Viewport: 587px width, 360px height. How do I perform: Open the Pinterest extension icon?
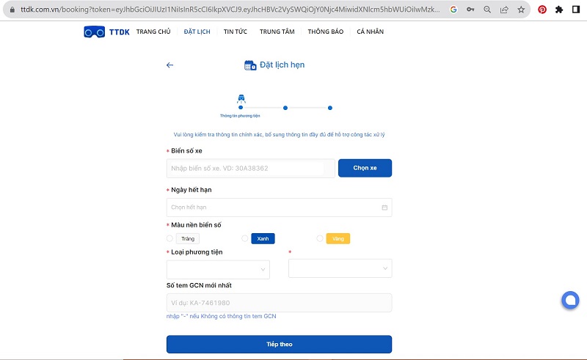click(542, 10)
